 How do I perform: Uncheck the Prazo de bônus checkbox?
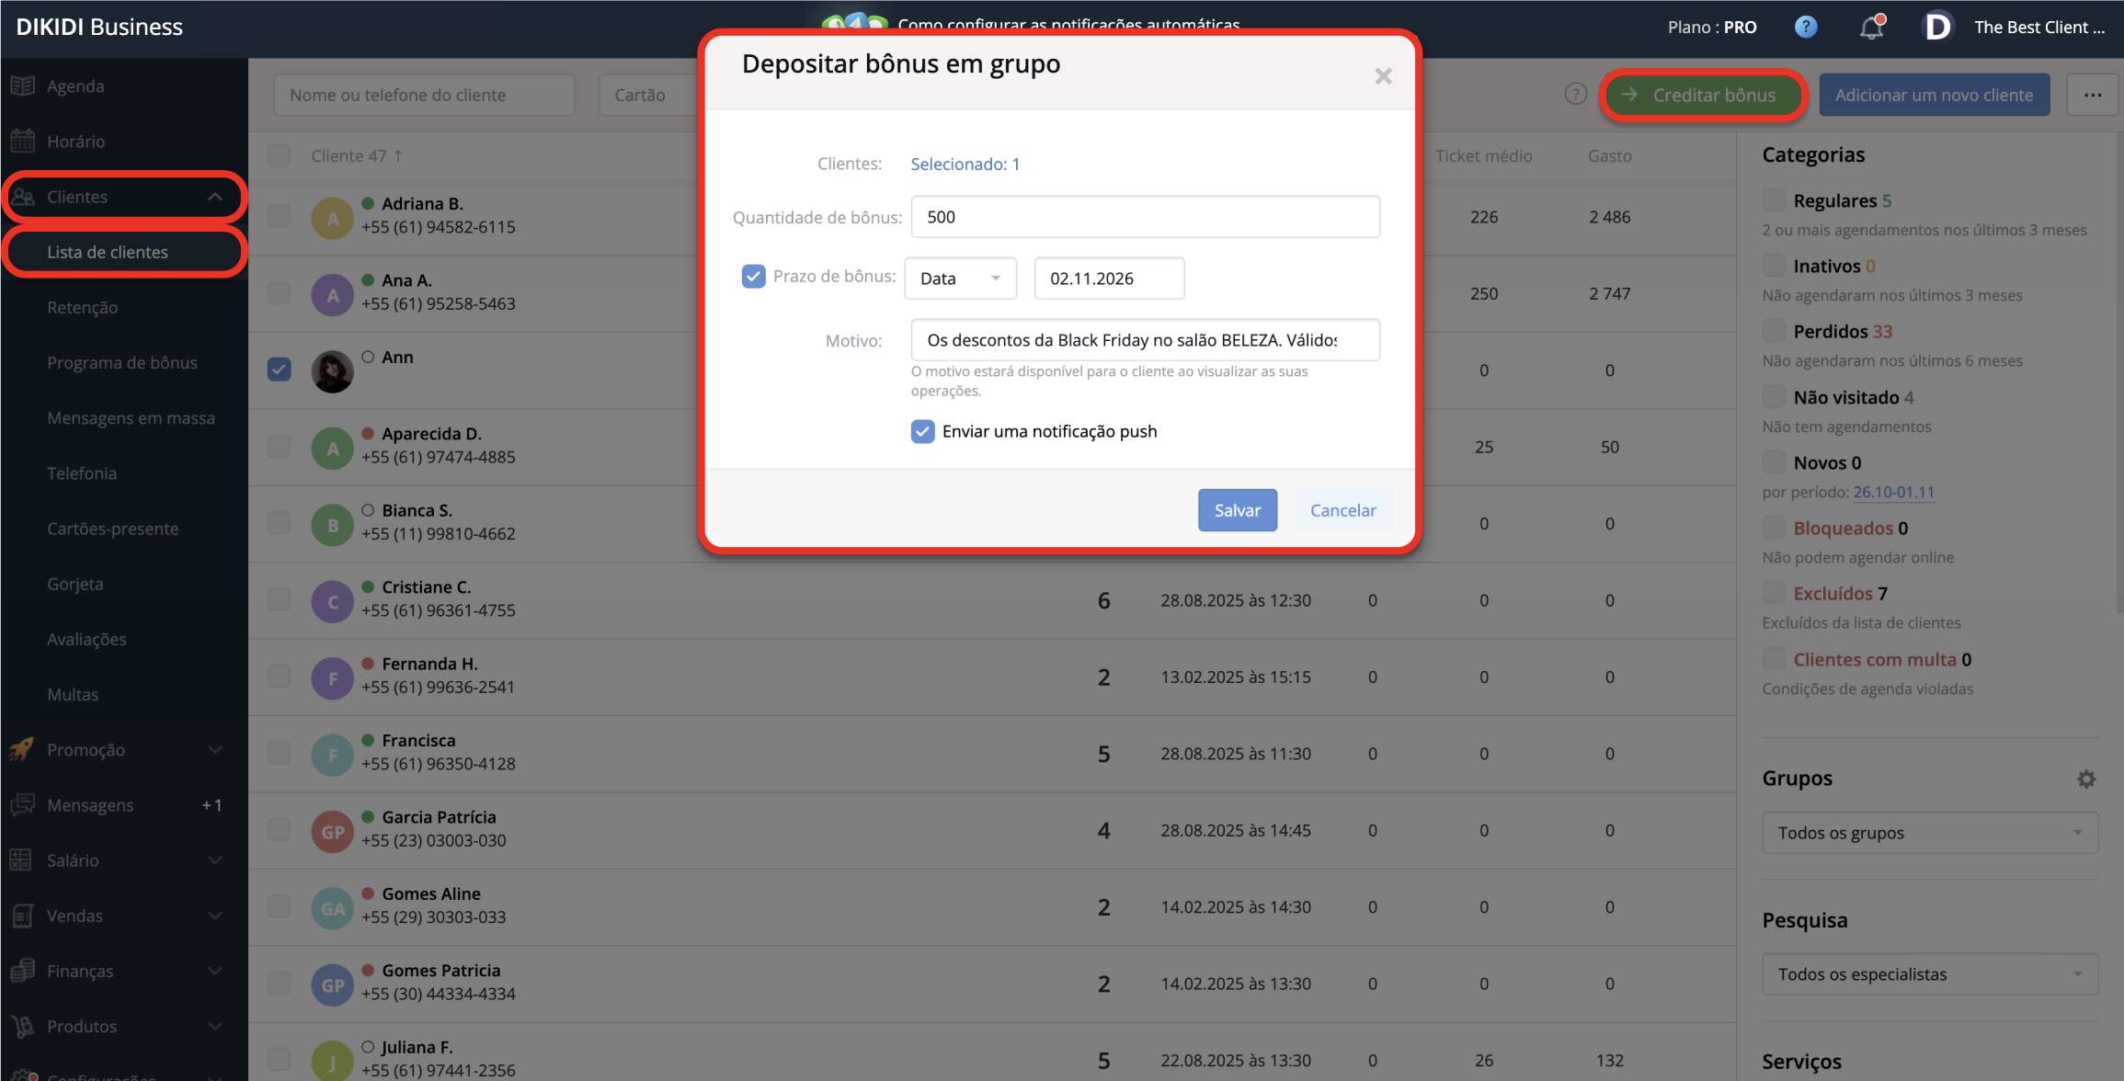tap(753, 276)
